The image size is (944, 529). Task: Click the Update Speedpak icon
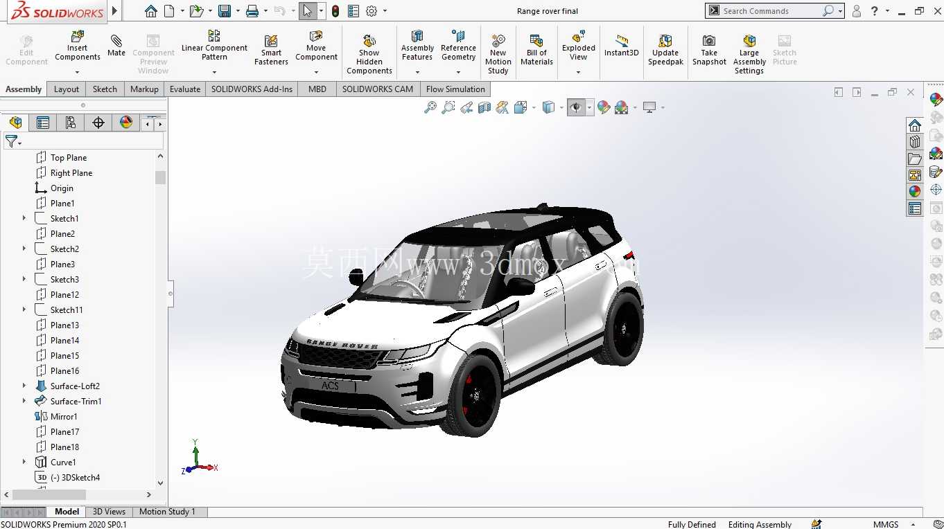coord(665,50)
